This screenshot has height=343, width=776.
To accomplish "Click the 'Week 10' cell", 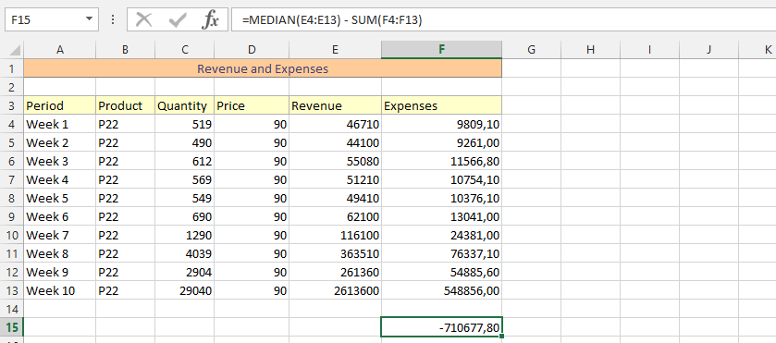I will tap(60, 290).
